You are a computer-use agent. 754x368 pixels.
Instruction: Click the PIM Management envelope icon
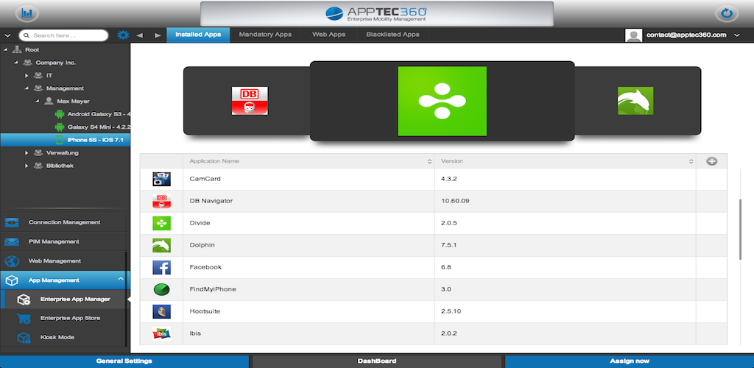click(12, 241)
